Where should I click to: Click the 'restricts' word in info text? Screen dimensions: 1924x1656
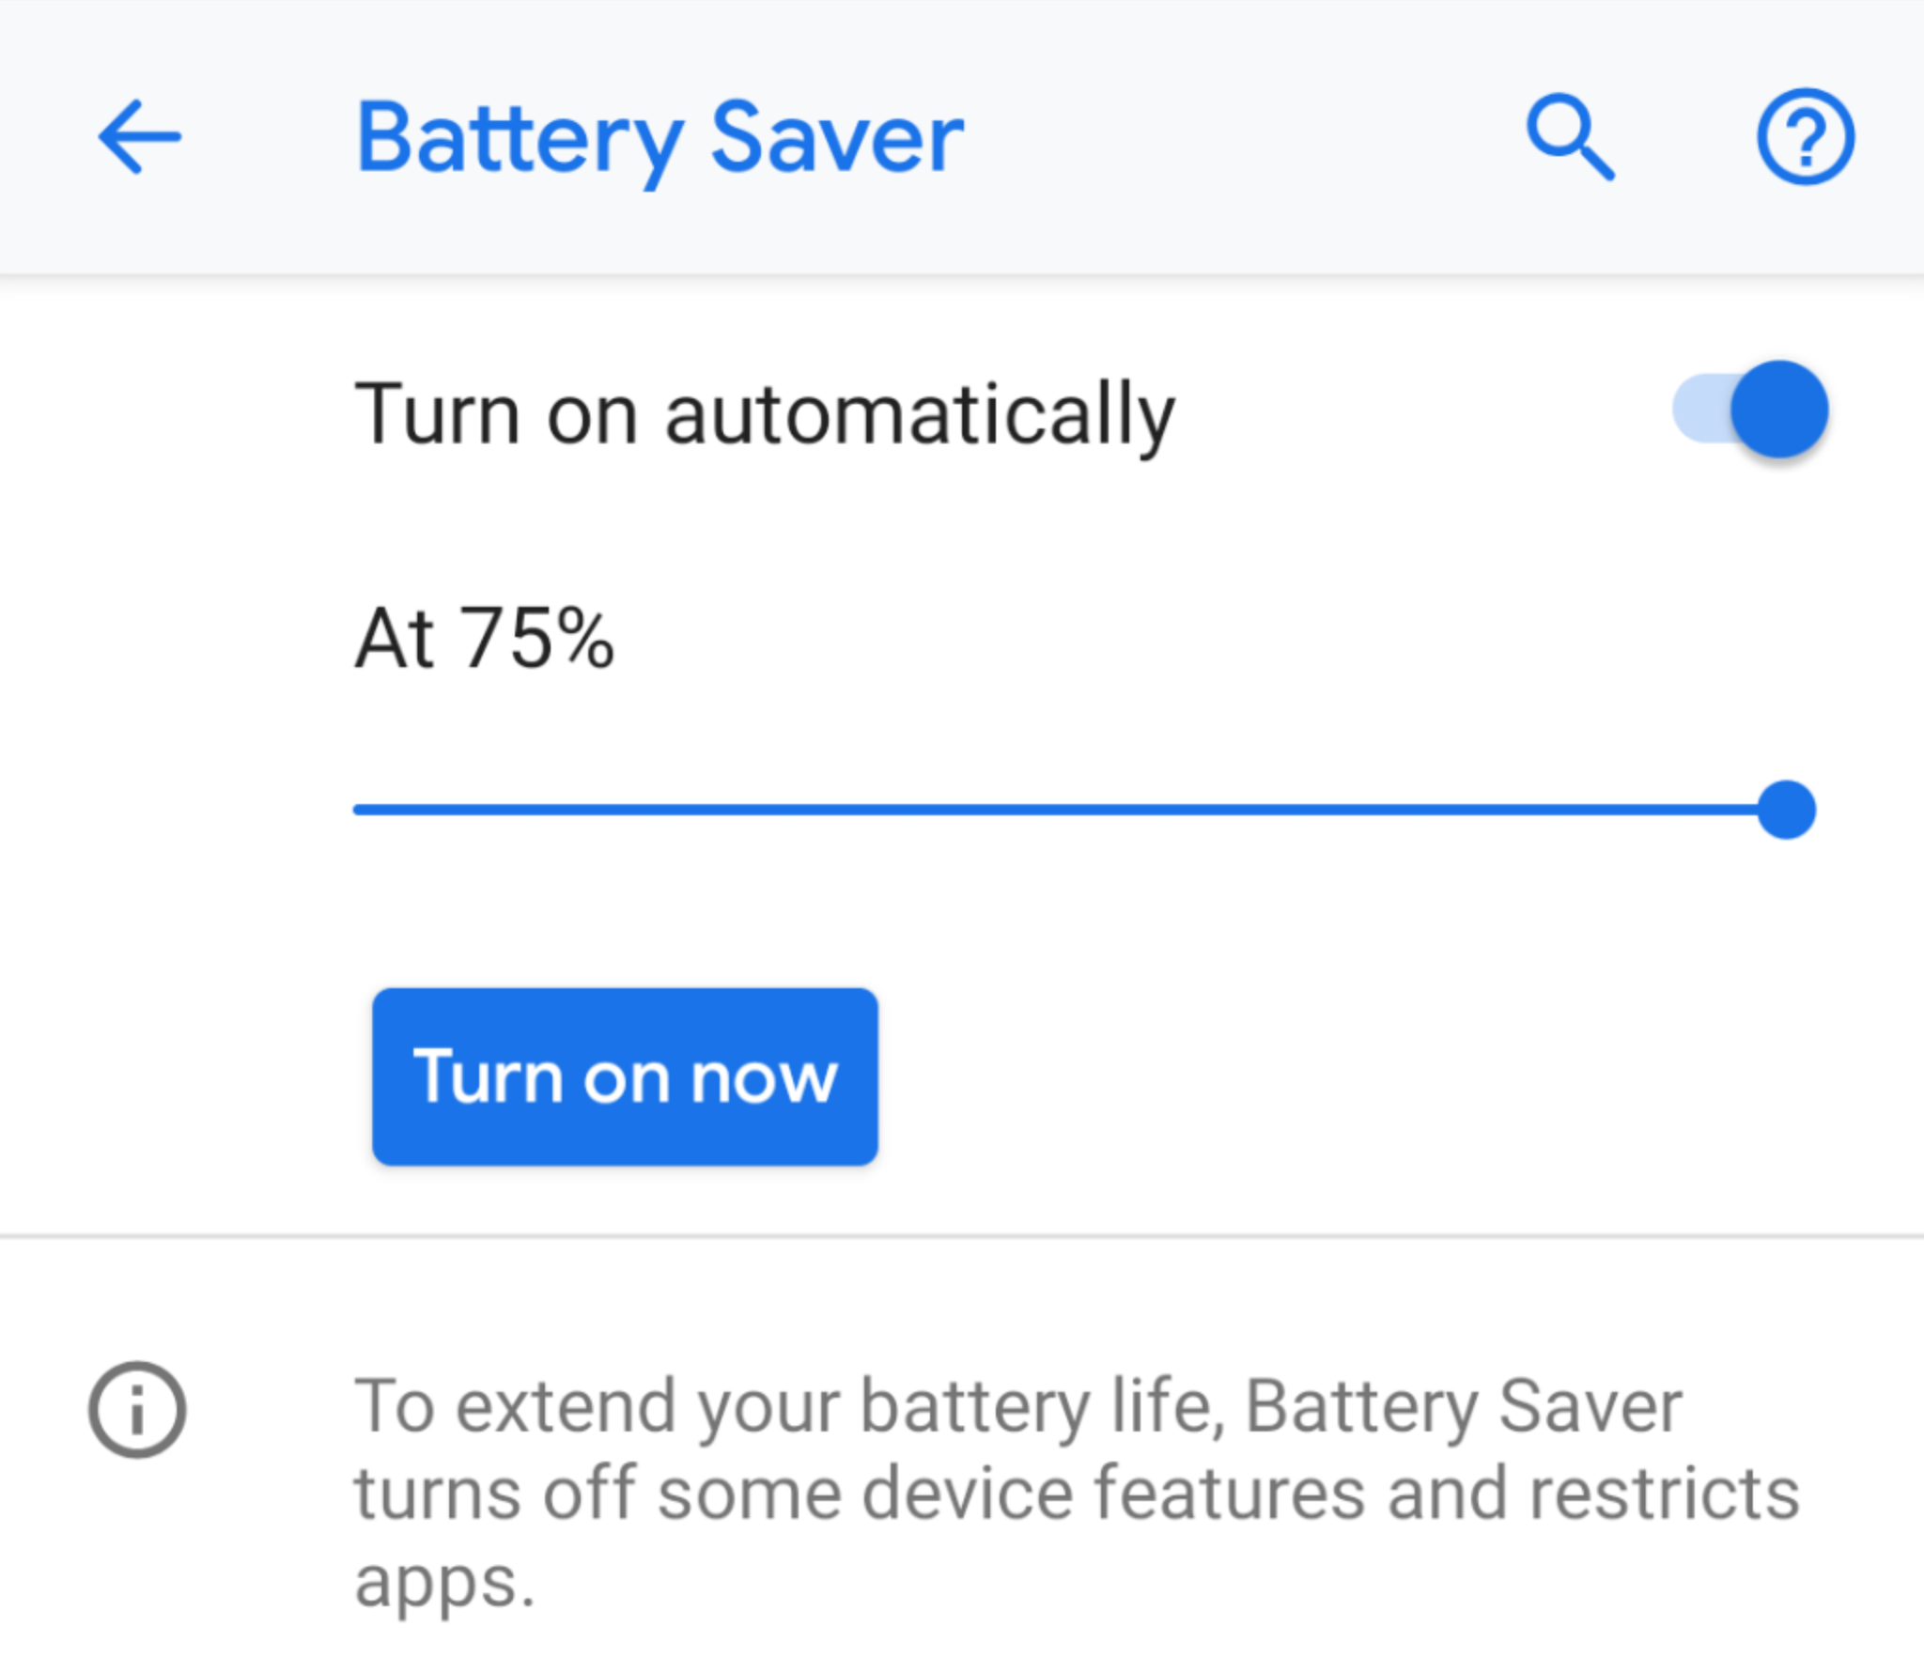[x=1664, y=1493]
